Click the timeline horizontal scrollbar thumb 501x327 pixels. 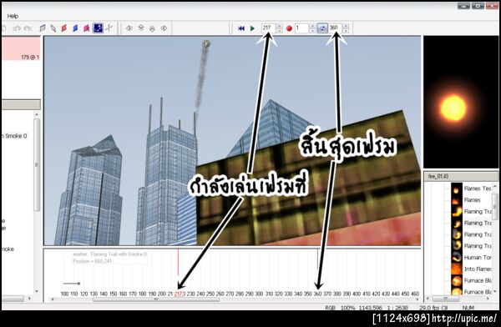pos(156,299)
